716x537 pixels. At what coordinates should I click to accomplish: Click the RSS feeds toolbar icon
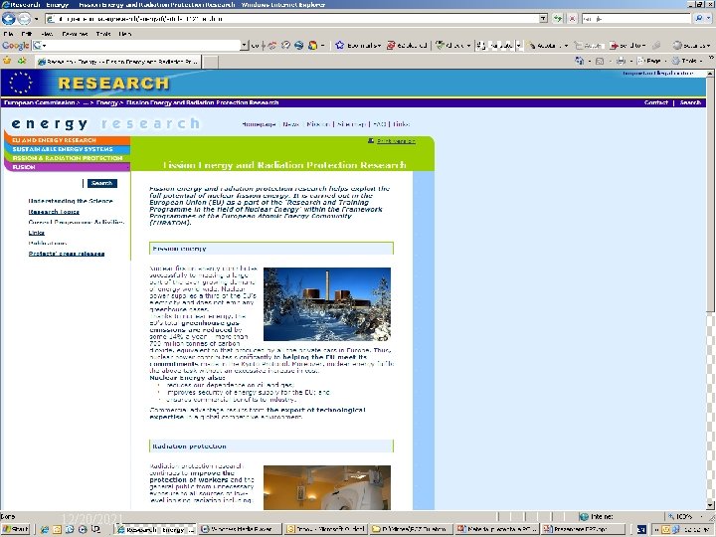(600, 61)
